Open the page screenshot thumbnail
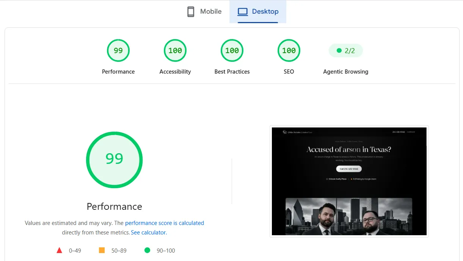This screenshot has width=463, height=261. [x=349, y=181]
